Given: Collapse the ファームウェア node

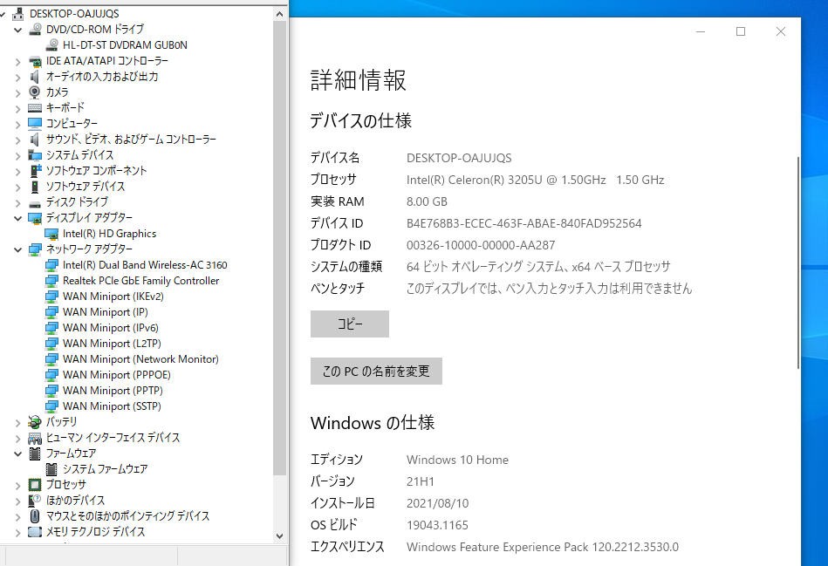Looking at the screenshot, I should [18, 453].
